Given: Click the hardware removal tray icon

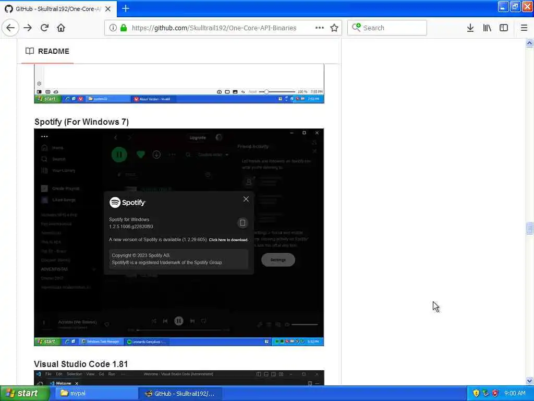Looking at the screenshot, I should coord(486,394).
